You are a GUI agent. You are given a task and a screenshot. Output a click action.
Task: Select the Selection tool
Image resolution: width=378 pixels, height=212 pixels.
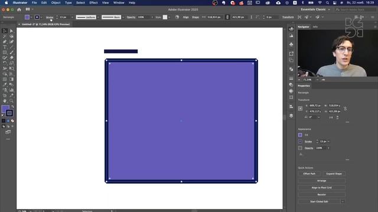point(5,31)
